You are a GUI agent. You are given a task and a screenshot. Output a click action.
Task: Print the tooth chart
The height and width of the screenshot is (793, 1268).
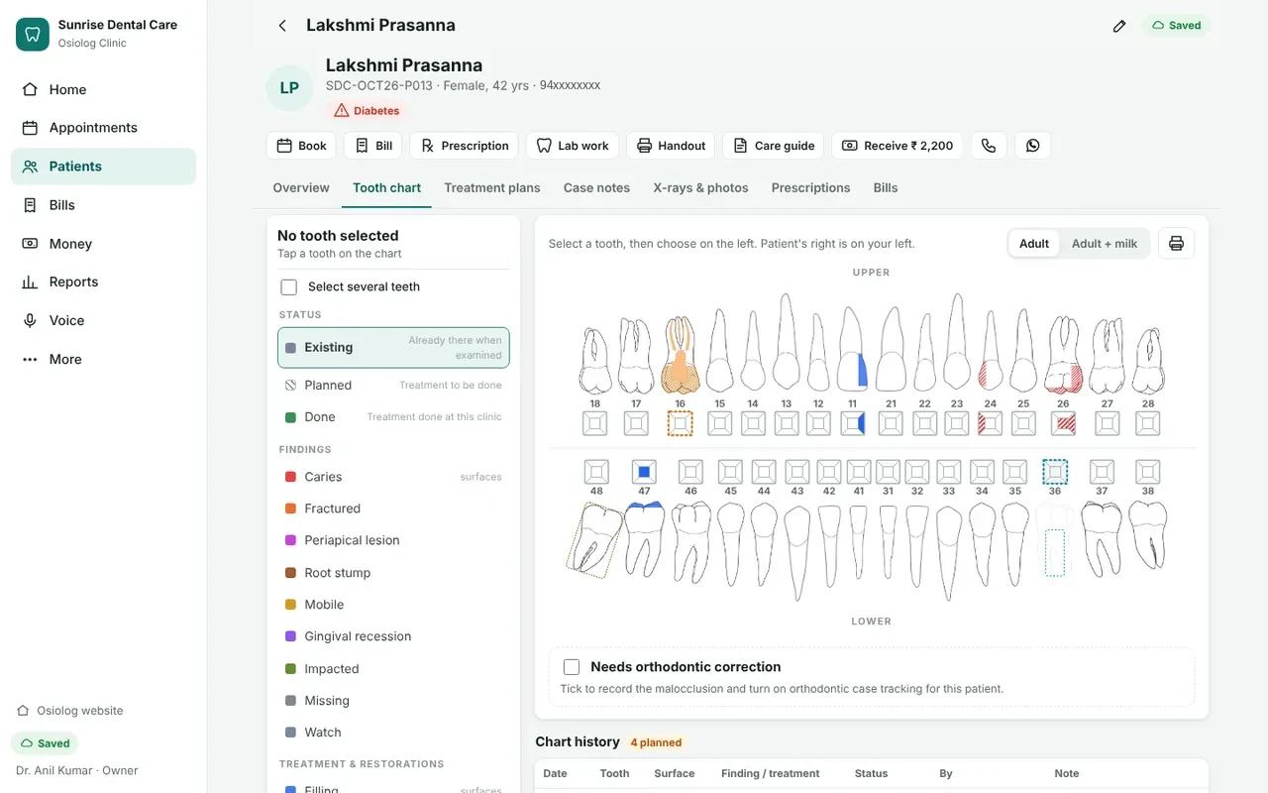1176,243
